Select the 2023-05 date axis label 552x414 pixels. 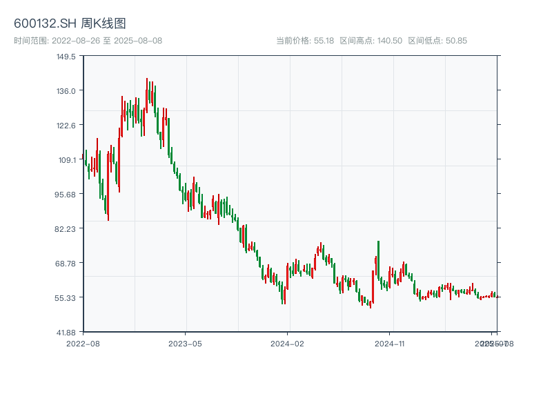(185, 343)
